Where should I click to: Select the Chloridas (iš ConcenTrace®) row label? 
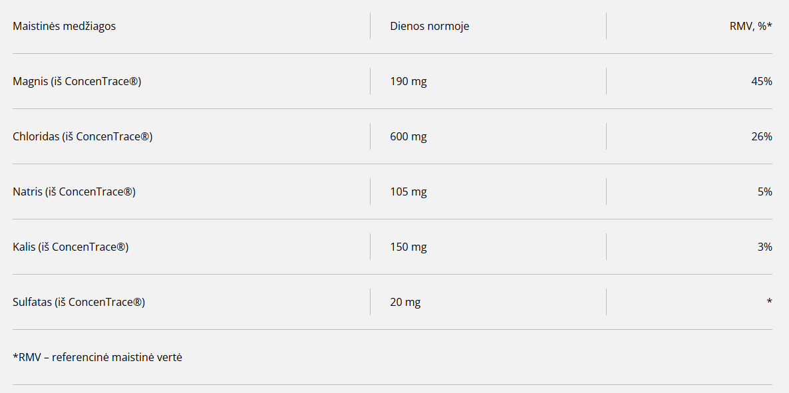pyautogui.click(x=82, y=137)
